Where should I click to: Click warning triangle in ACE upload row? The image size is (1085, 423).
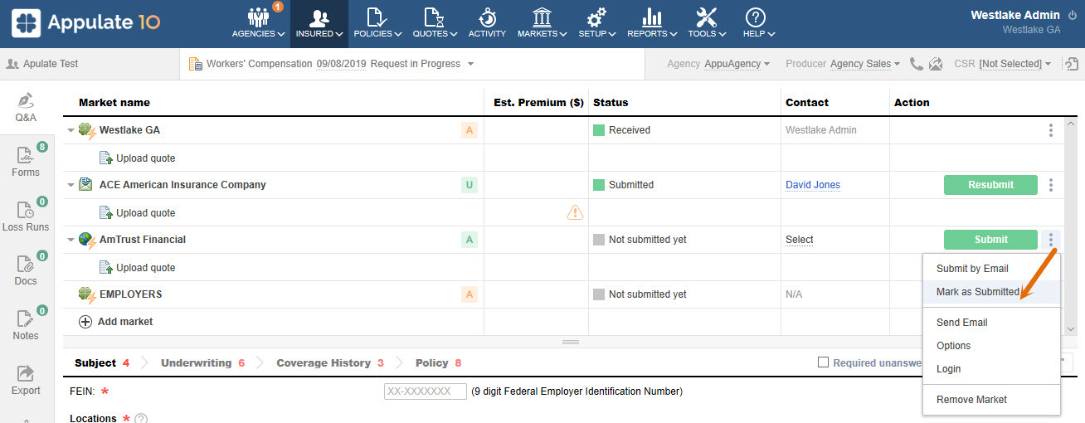tap(575, 212)
